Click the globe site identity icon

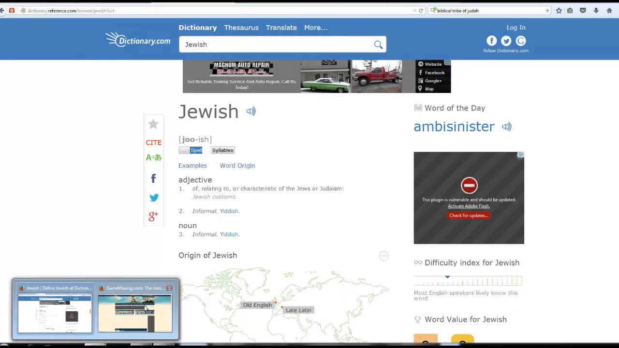23,11
